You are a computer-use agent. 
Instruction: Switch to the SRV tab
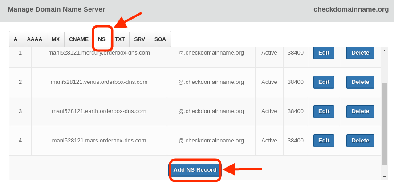tap(140, 39)
